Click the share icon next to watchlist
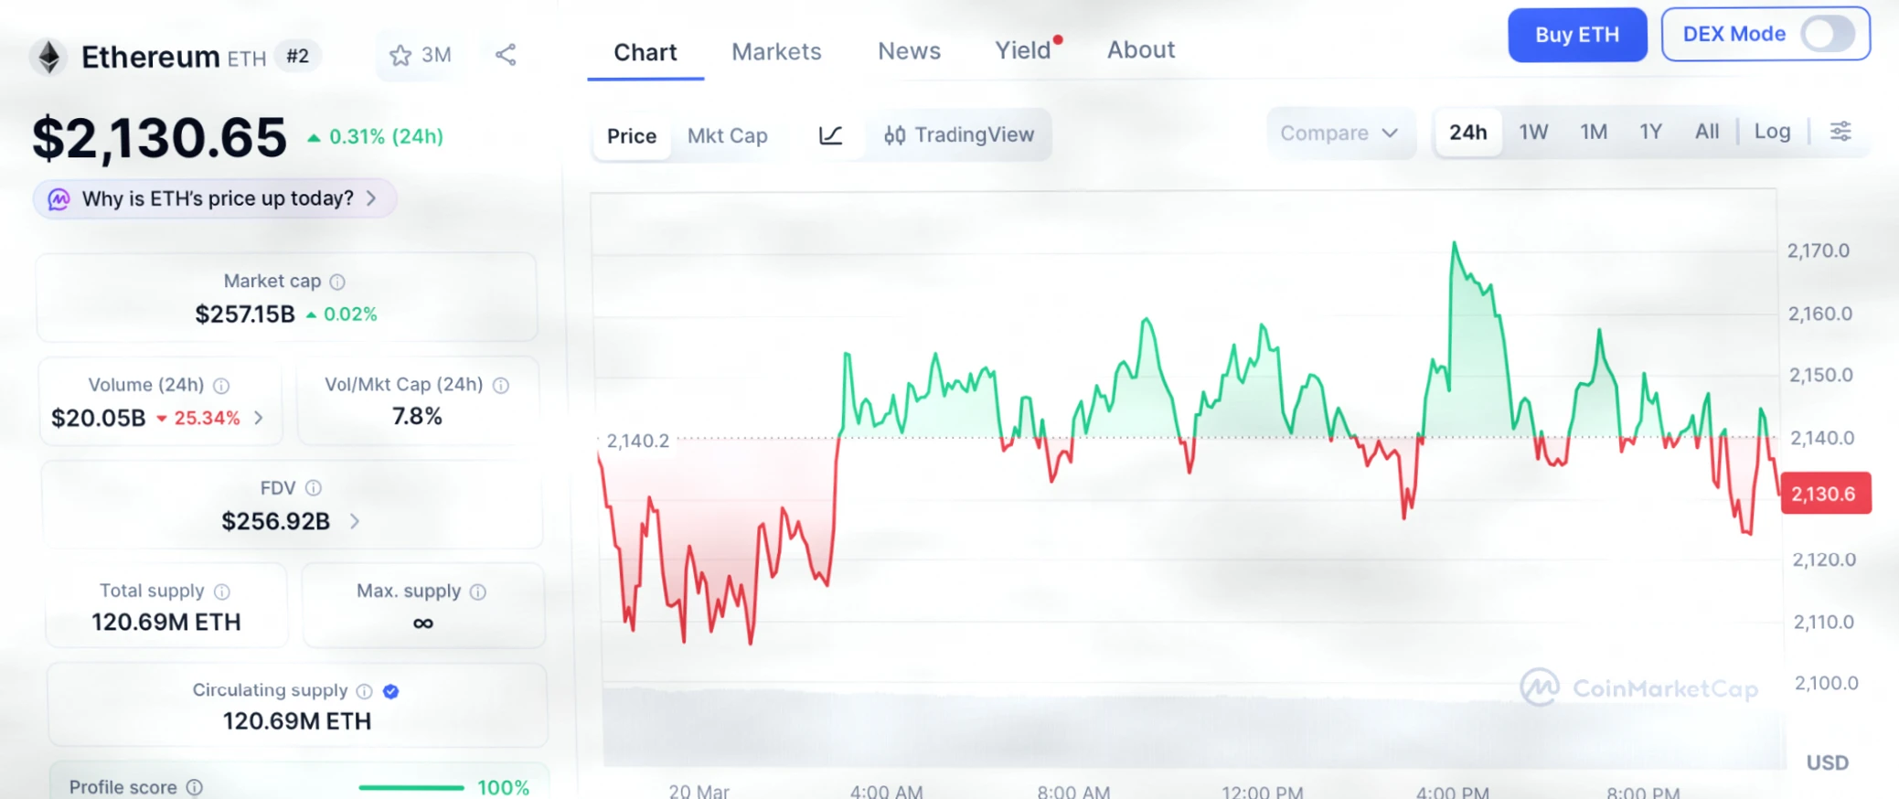1899x799 pixels. click(x=506, y=55)
